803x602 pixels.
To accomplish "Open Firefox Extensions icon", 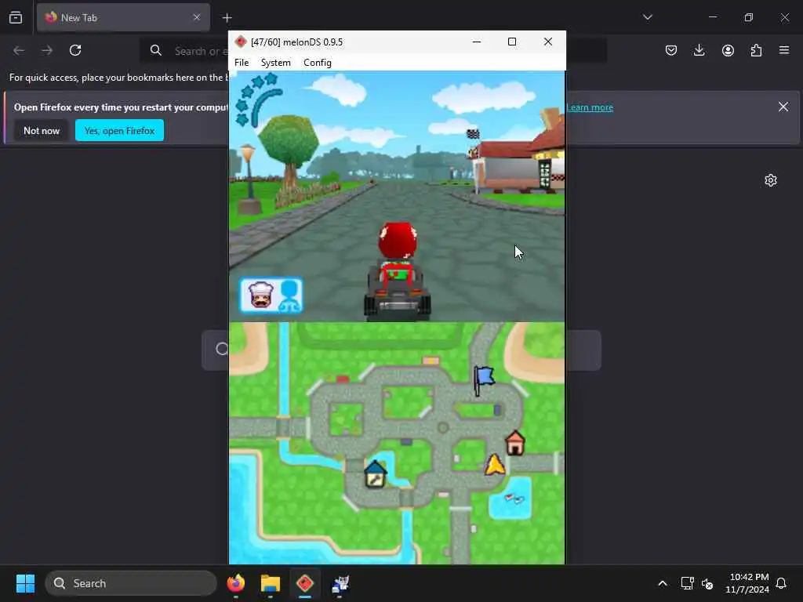I will click(x=756, y=50).
